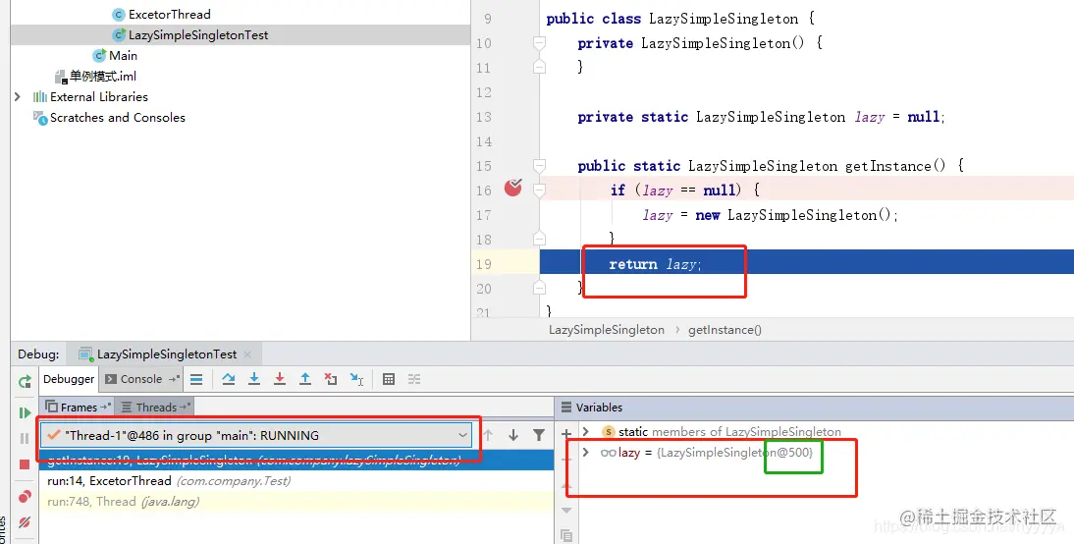Image resolution: width=1074 pixels, height=544 pixels.
Task: Click the Step Out icon
Action: point(305,379)
